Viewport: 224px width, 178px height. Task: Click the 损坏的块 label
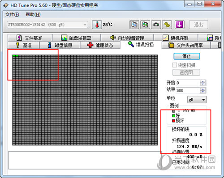(181, 129)
